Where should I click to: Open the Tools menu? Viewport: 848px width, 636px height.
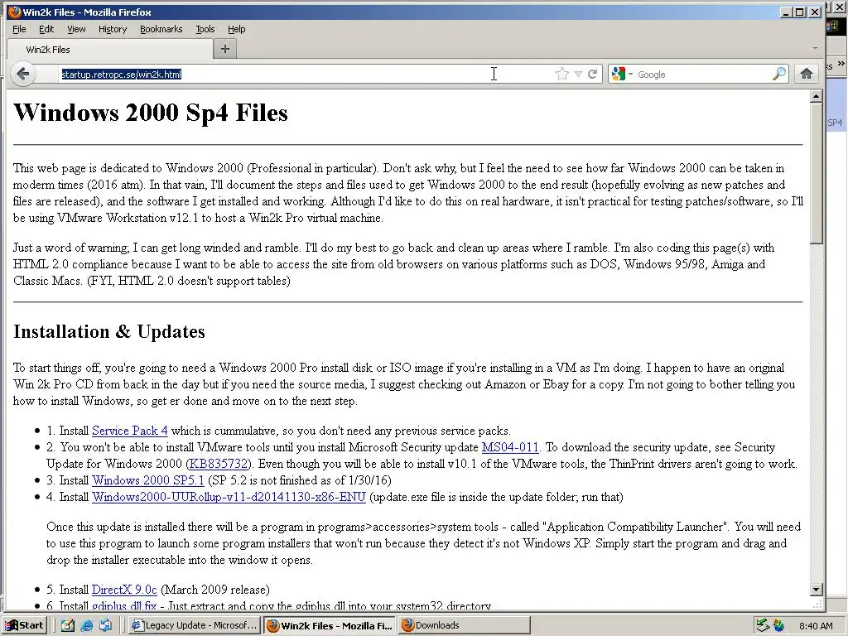(x=205, y=29)
